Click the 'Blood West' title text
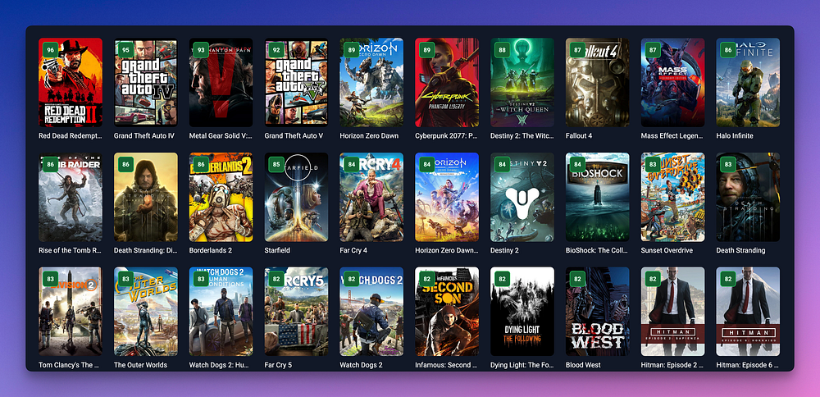Image resolution: width=820 pixels, height=397 pixels. click(x=583, y=364)
